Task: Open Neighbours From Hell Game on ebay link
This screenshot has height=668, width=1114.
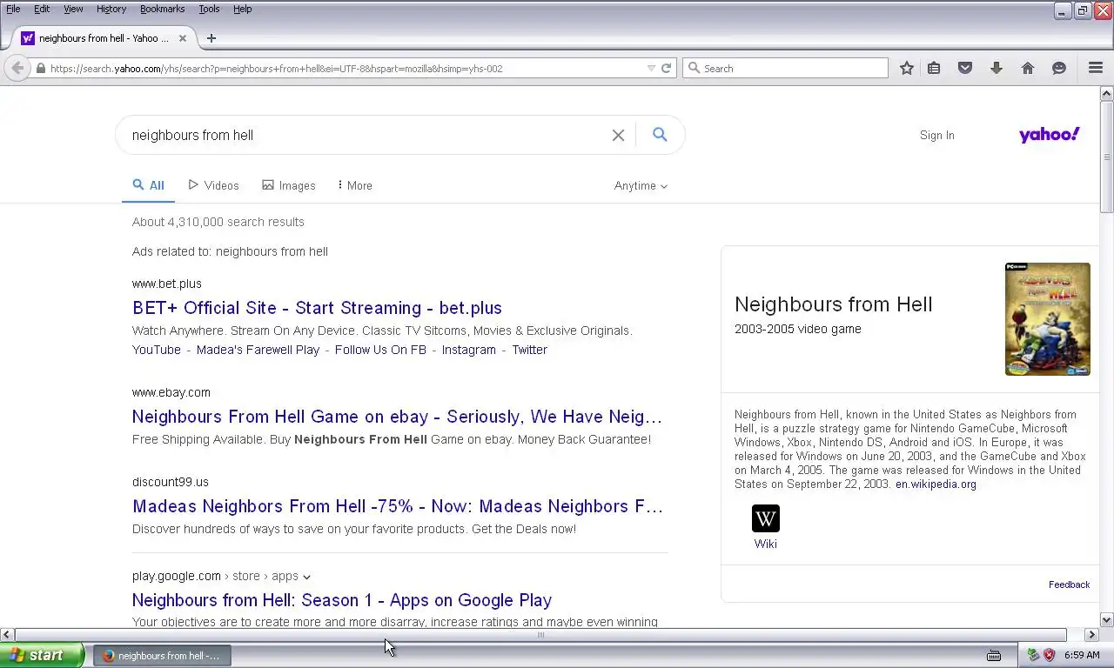Action: 397,417
